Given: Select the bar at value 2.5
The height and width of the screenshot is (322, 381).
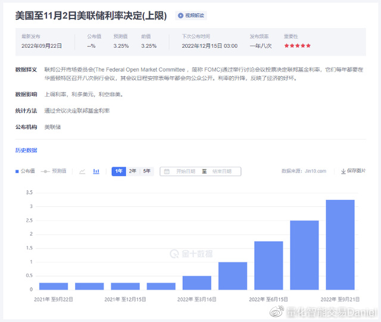Looking at the screenshot, I should click(304, 255).
